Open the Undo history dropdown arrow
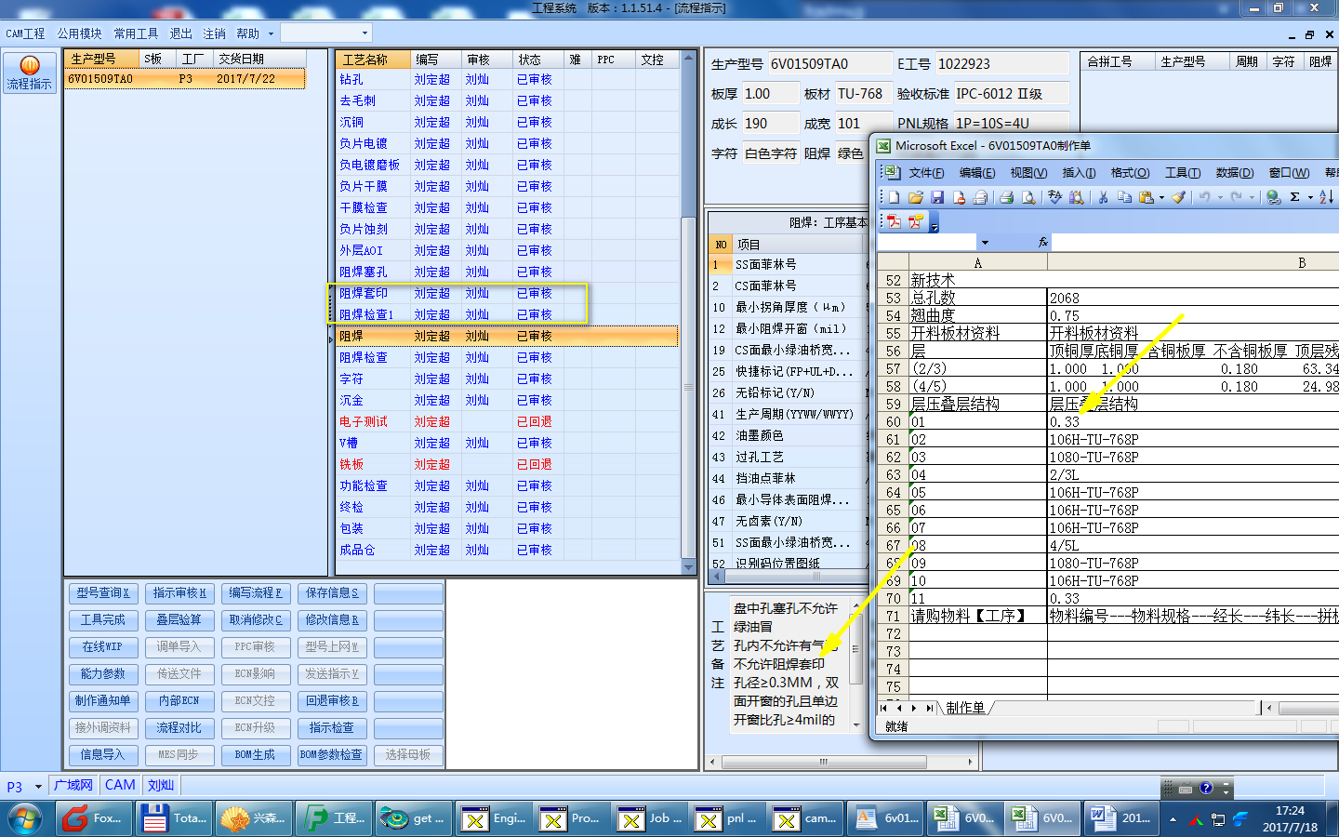The height and width of the screenshot is (837, 1339). pos(1219,197)
